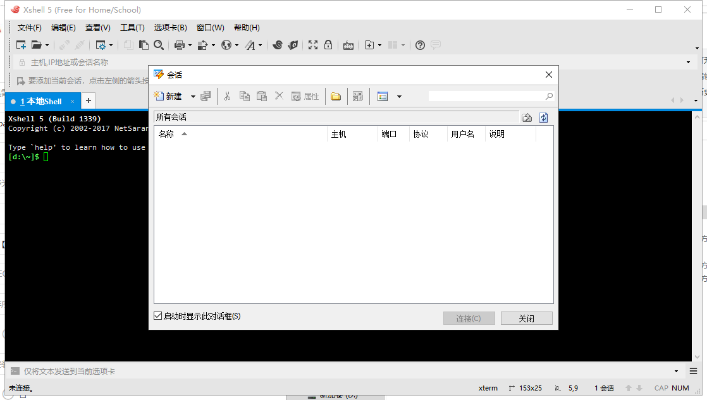Screen dimensions: 707x400
Task: Click the Xagent leaf icon in toolbar
Action: 293,45
